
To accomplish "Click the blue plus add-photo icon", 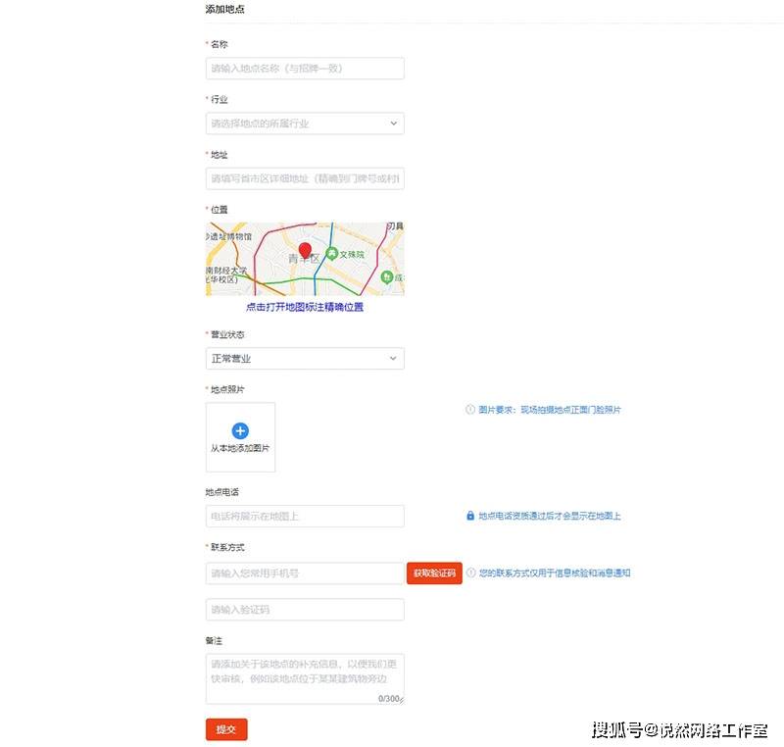I will point(240,430).
